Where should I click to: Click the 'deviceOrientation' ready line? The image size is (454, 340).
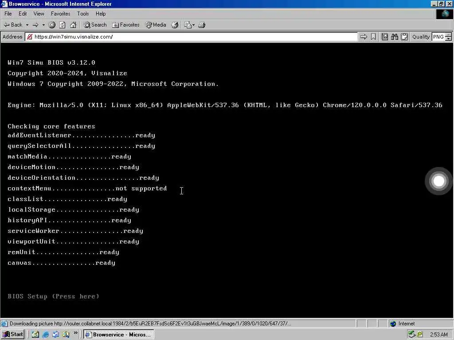pyautogui.click(x=83, y=178)
